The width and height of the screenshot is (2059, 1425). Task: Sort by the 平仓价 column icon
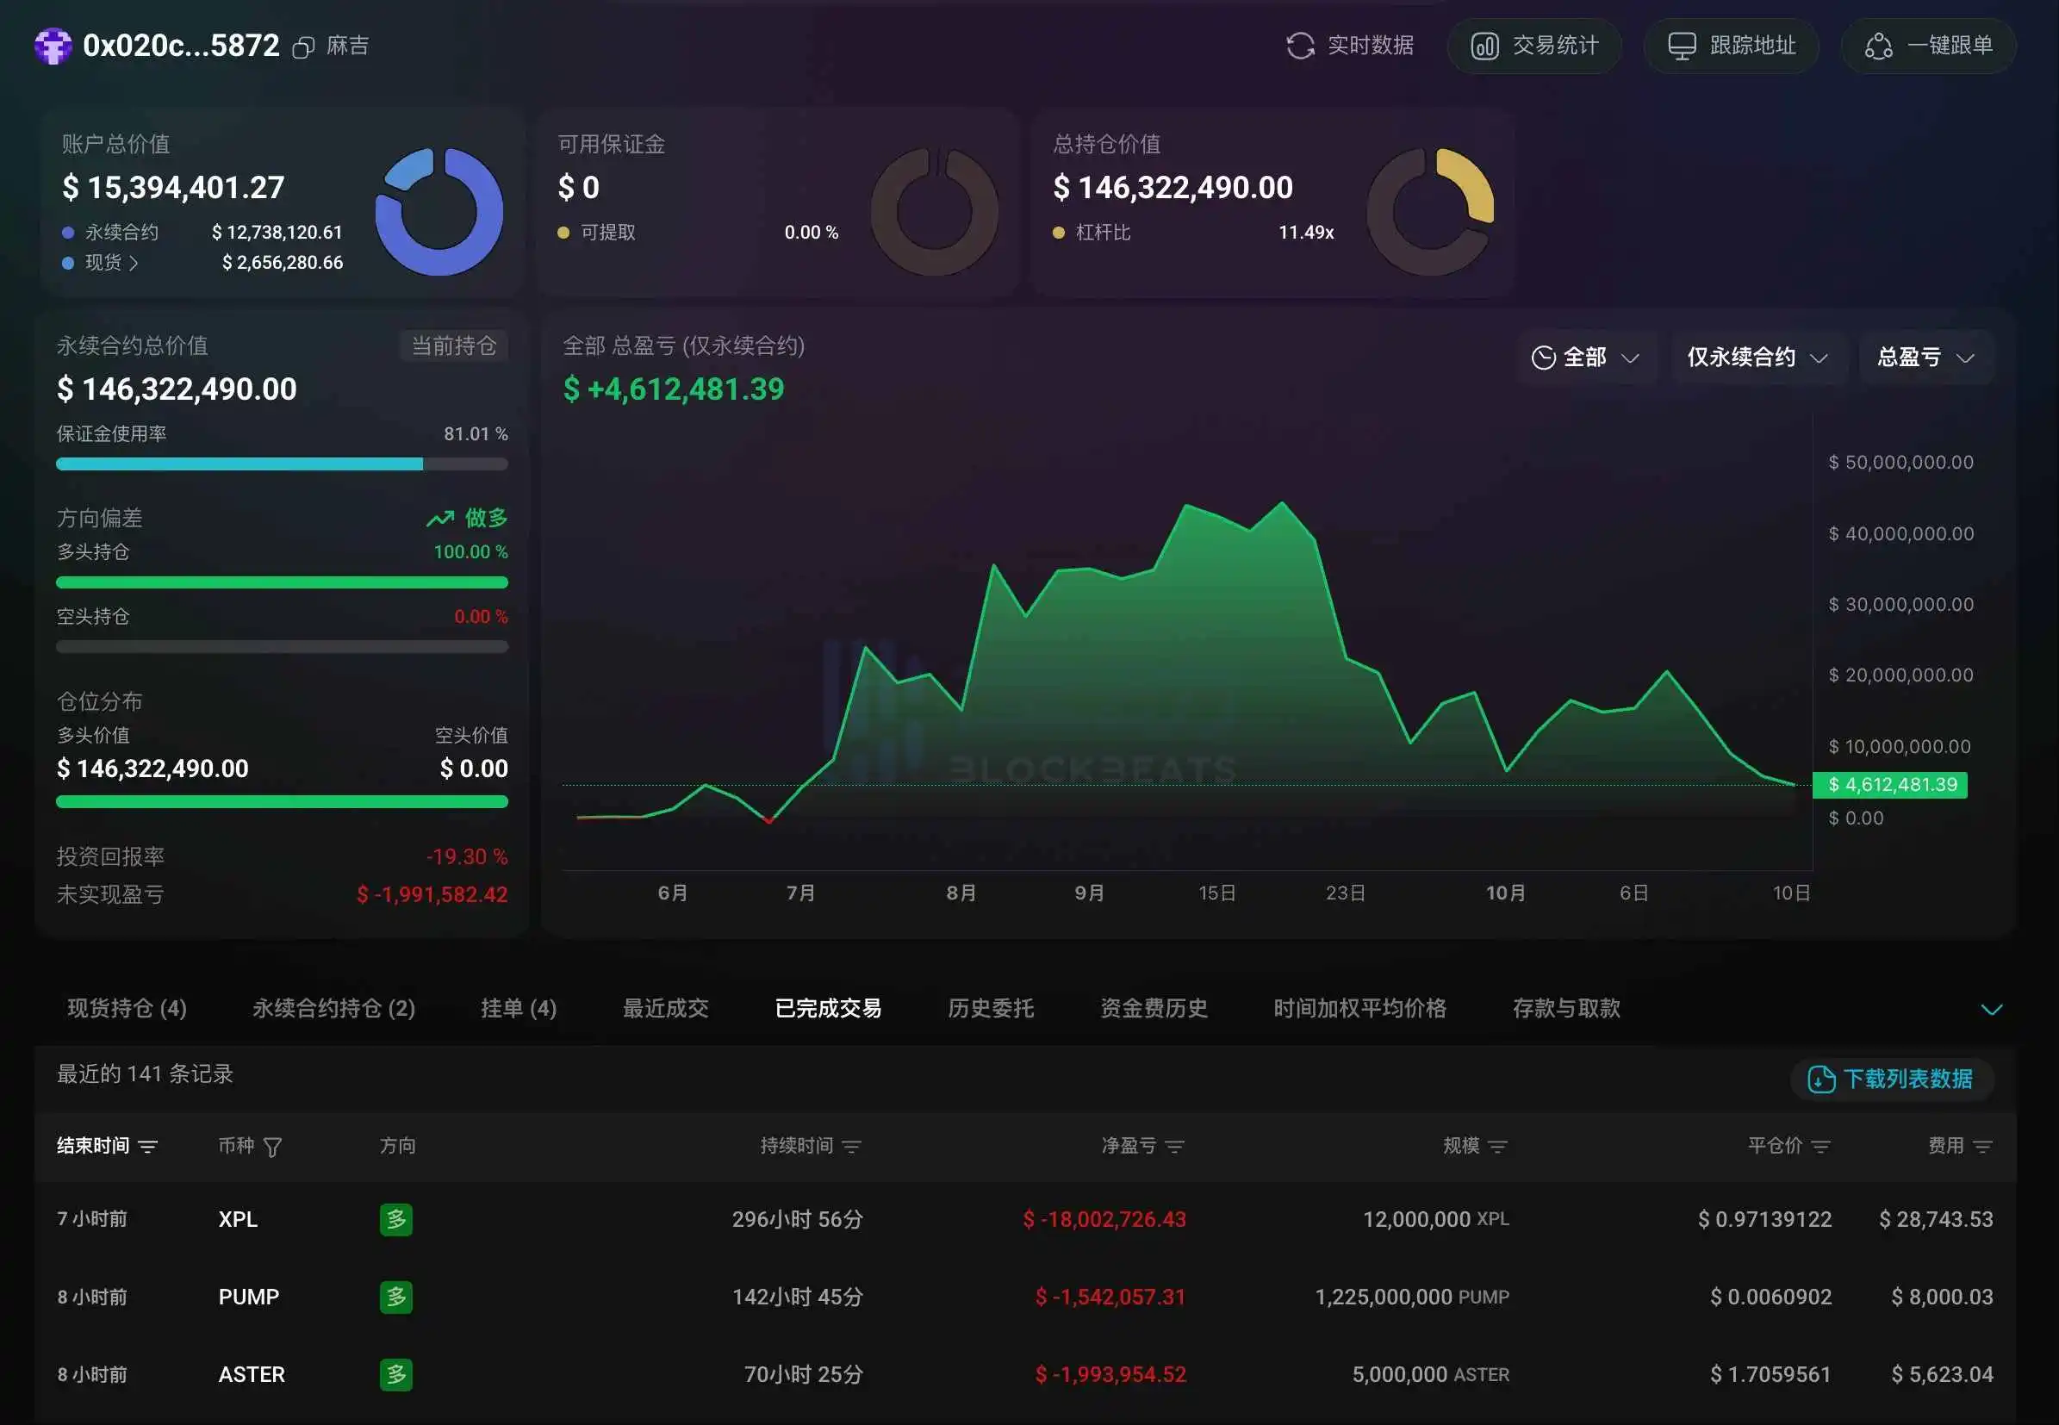tap(1823, 1147)
